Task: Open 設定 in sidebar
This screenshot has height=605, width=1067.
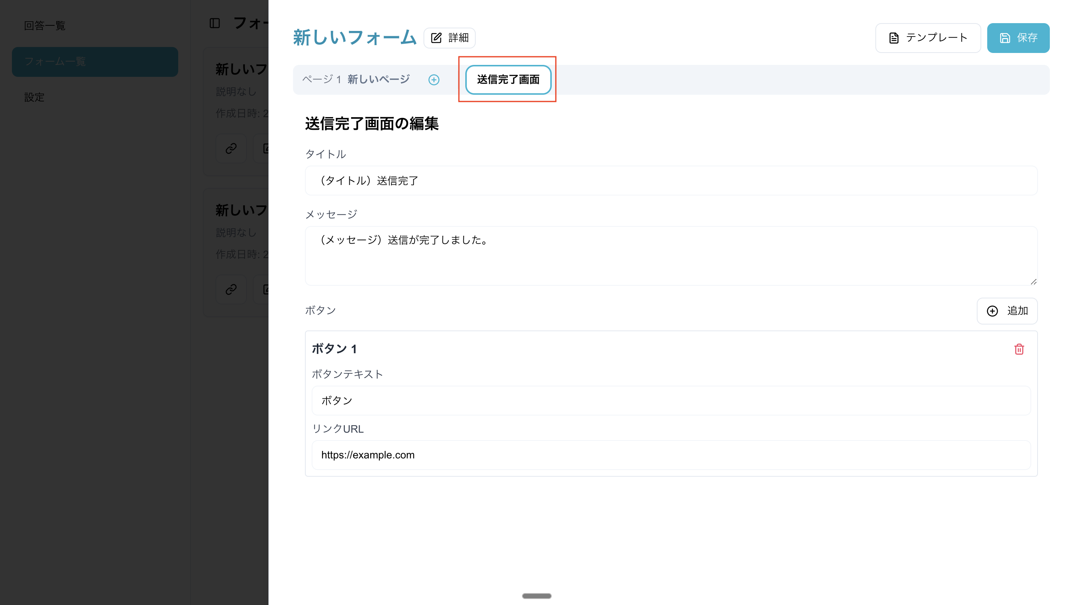Action: pyautogui.click(x=34, y=97)
